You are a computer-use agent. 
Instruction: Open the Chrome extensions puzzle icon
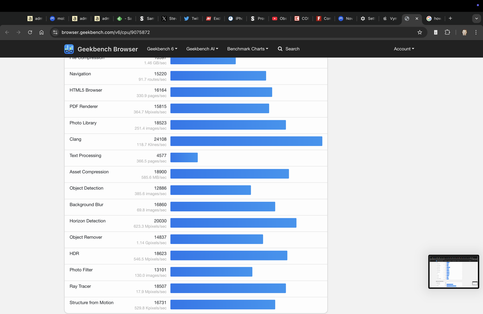coord(447,32)
